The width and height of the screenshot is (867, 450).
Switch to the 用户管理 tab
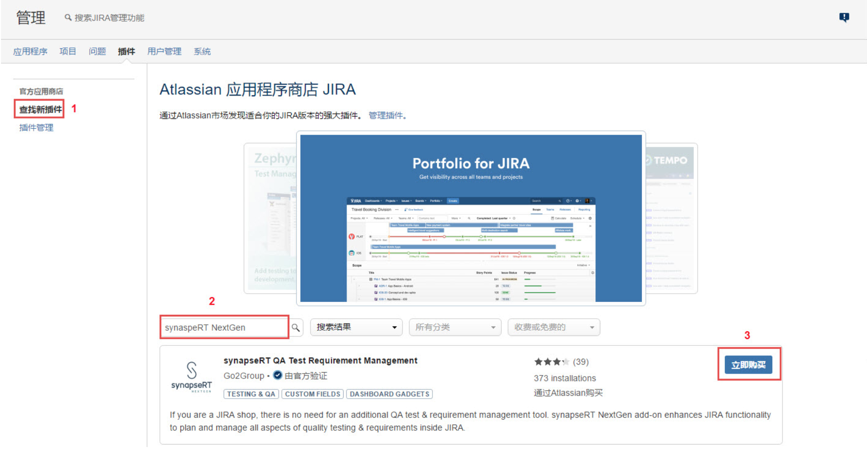[164, 51]
